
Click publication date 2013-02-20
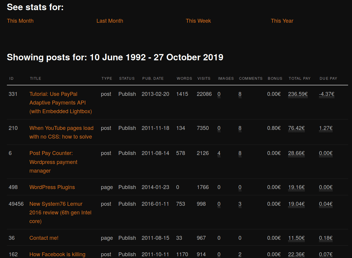[155, 94]
